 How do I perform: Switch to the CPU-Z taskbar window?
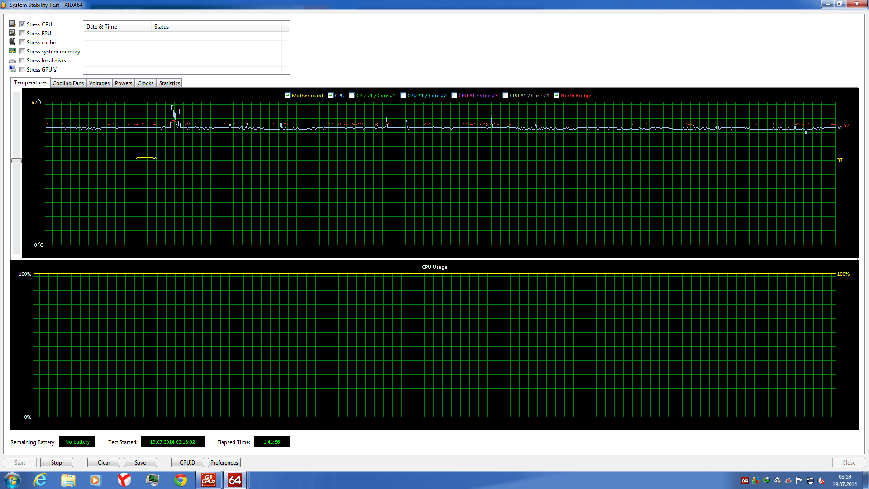point(209,480)
